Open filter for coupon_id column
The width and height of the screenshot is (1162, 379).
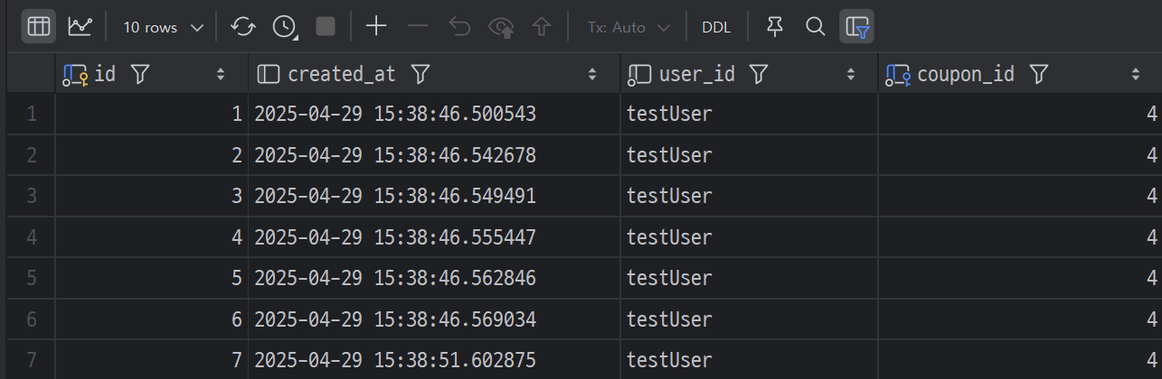point(1039,74)
